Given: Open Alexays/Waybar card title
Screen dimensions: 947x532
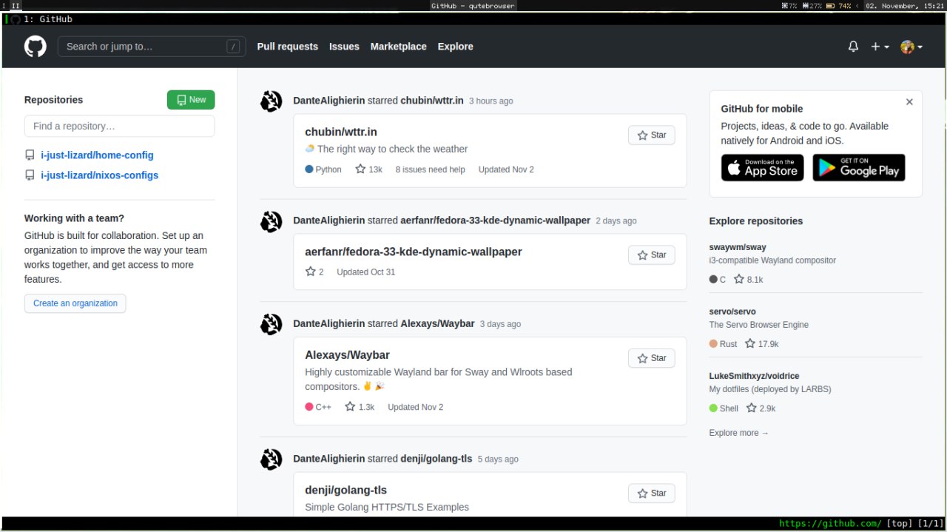Looking at the screenshot, I should (x=347, y=355).
